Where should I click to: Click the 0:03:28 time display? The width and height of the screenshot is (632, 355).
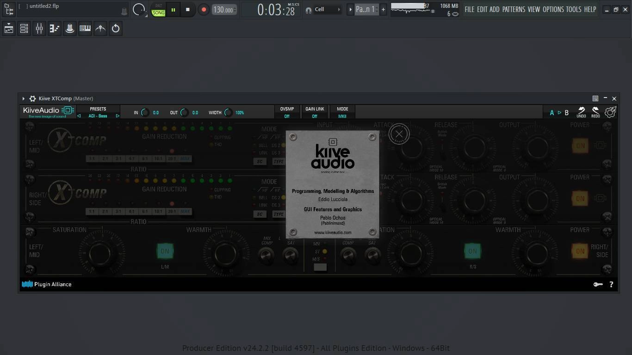(276, 10)
